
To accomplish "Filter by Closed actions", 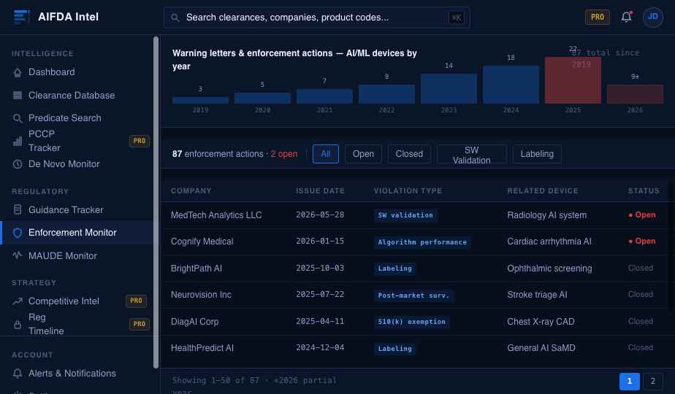I will [409, 154].
